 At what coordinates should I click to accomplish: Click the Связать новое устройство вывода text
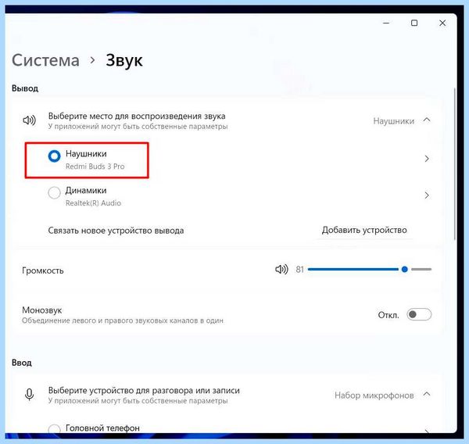pyautogui.click(x=116, y=231)
